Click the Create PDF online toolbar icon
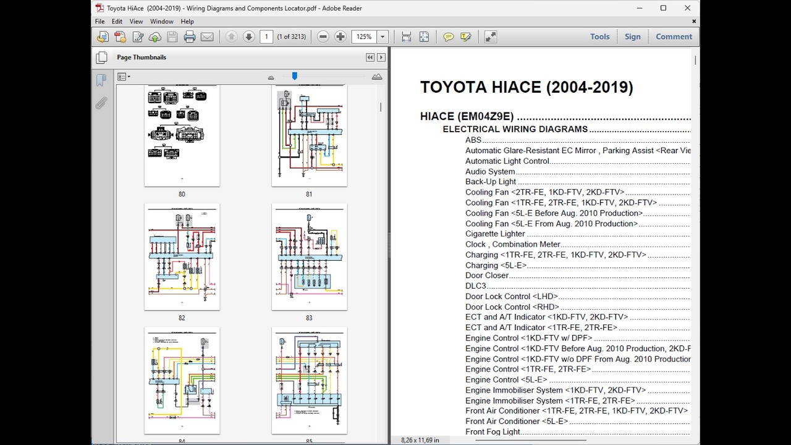The image size is (791, 445). click(x=103, y=37)
